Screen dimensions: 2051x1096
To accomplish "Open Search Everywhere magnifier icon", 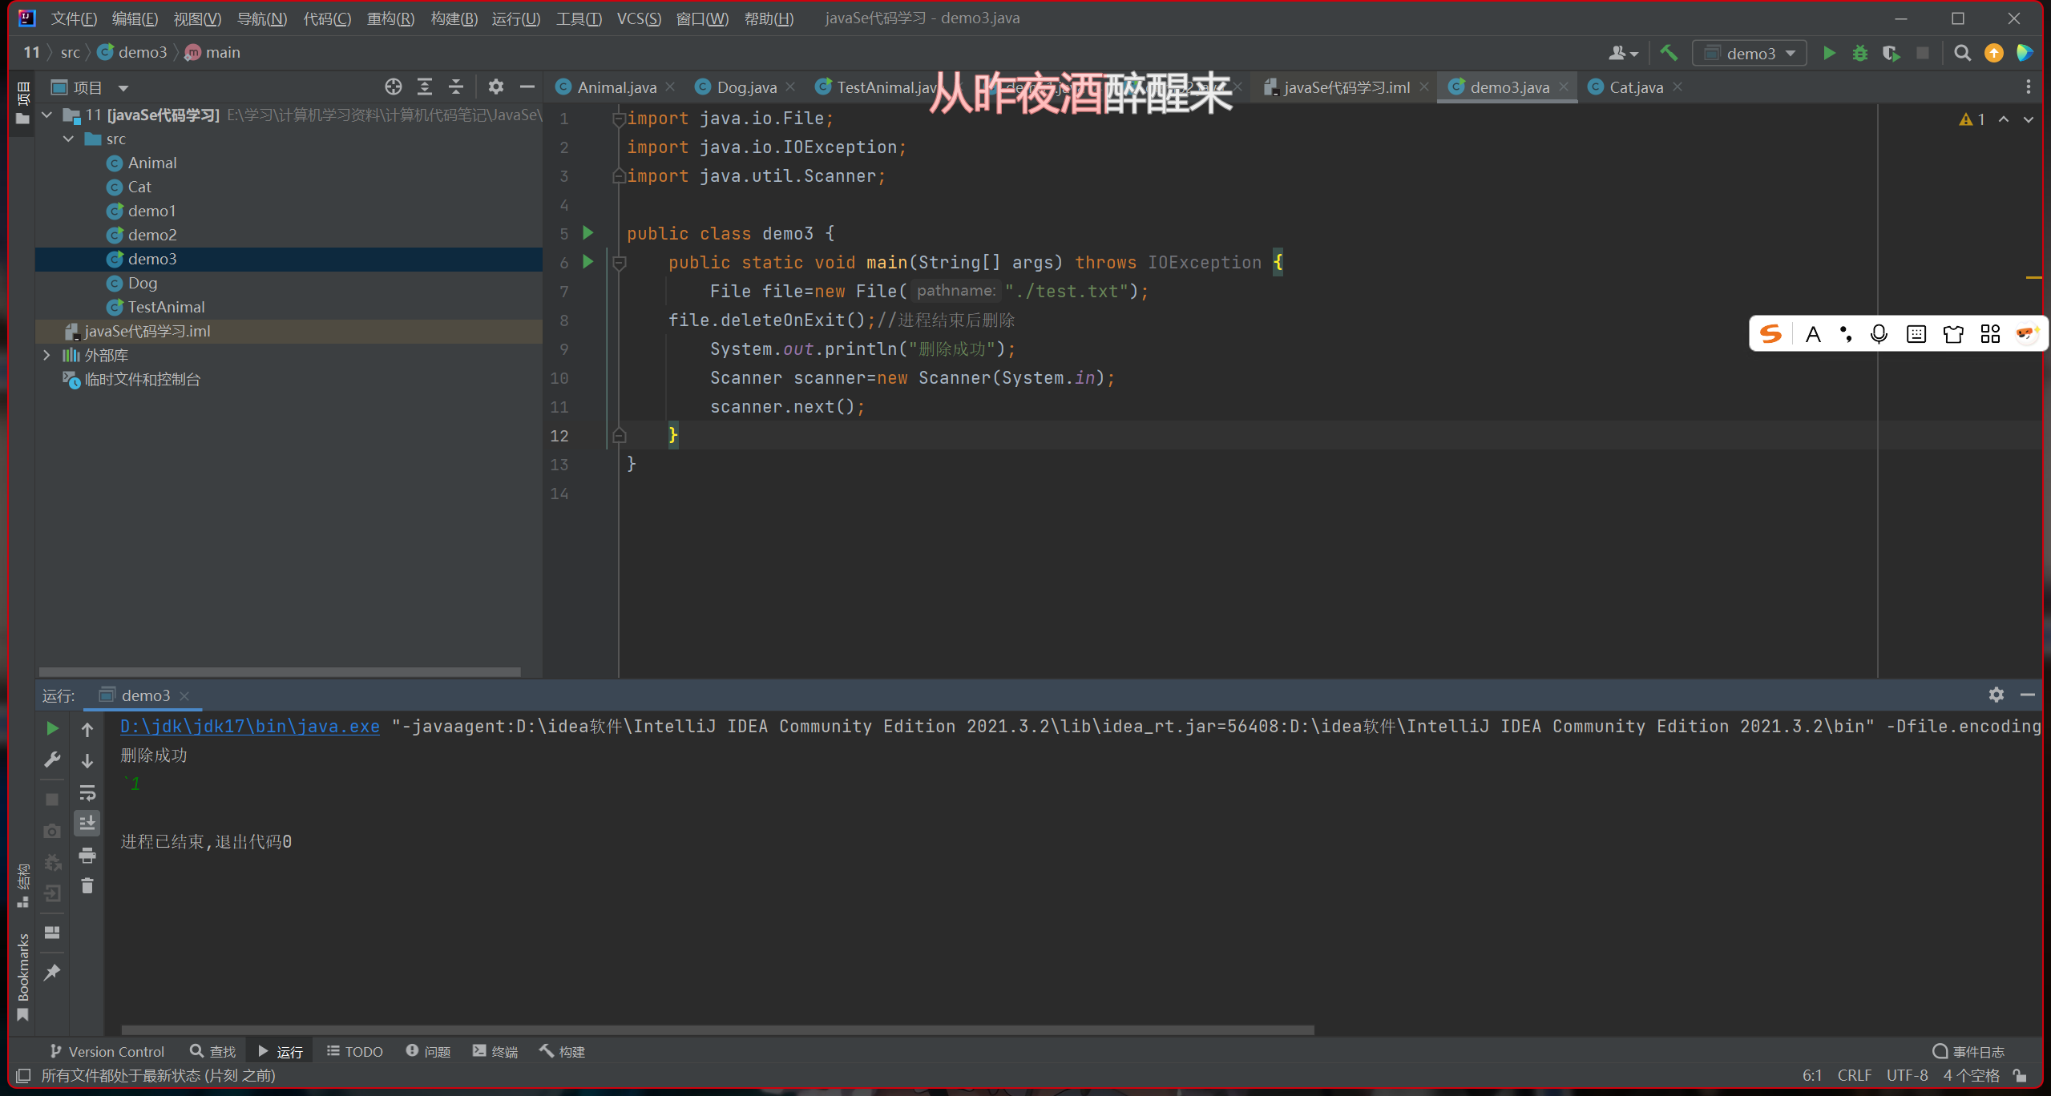I will click(x=1962, y=54).
